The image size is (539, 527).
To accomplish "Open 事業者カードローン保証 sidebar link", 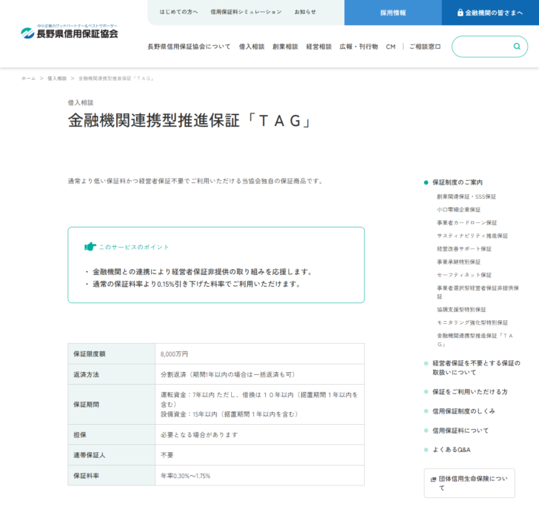I will pyautogui.click(x=466, y=222).
